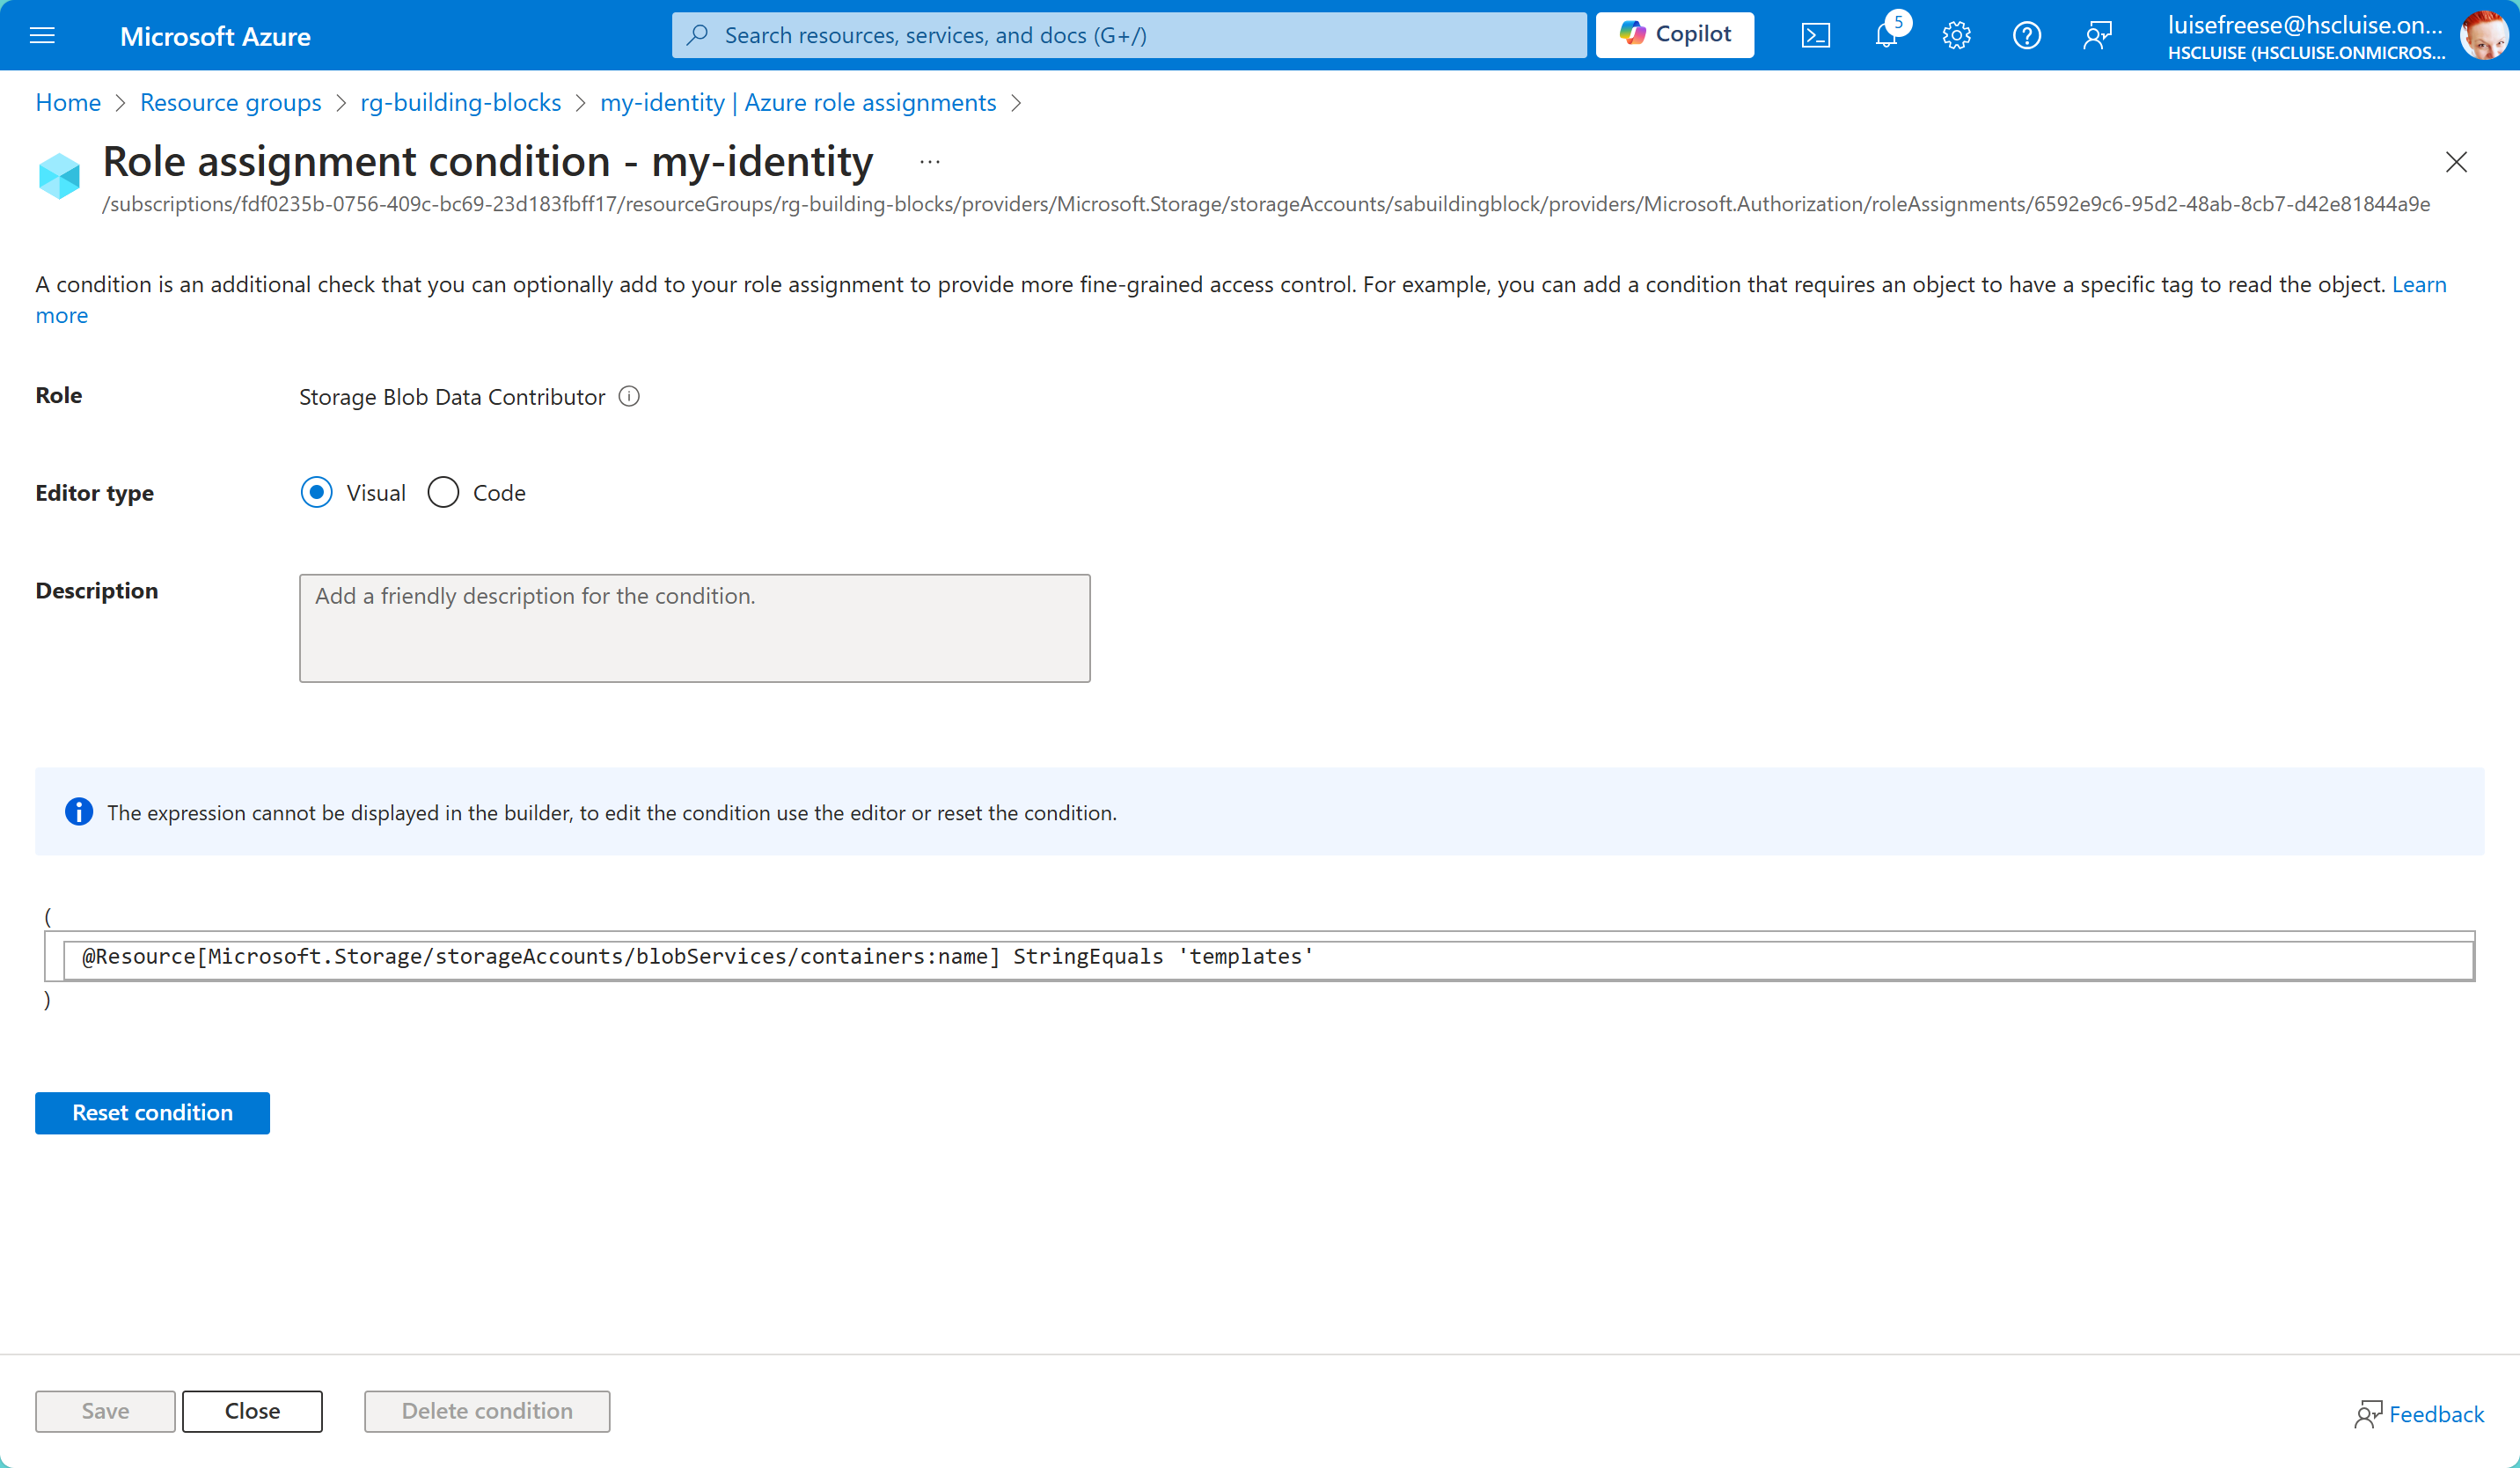Go to Home breadcrumb

click(x=68, y=102)
